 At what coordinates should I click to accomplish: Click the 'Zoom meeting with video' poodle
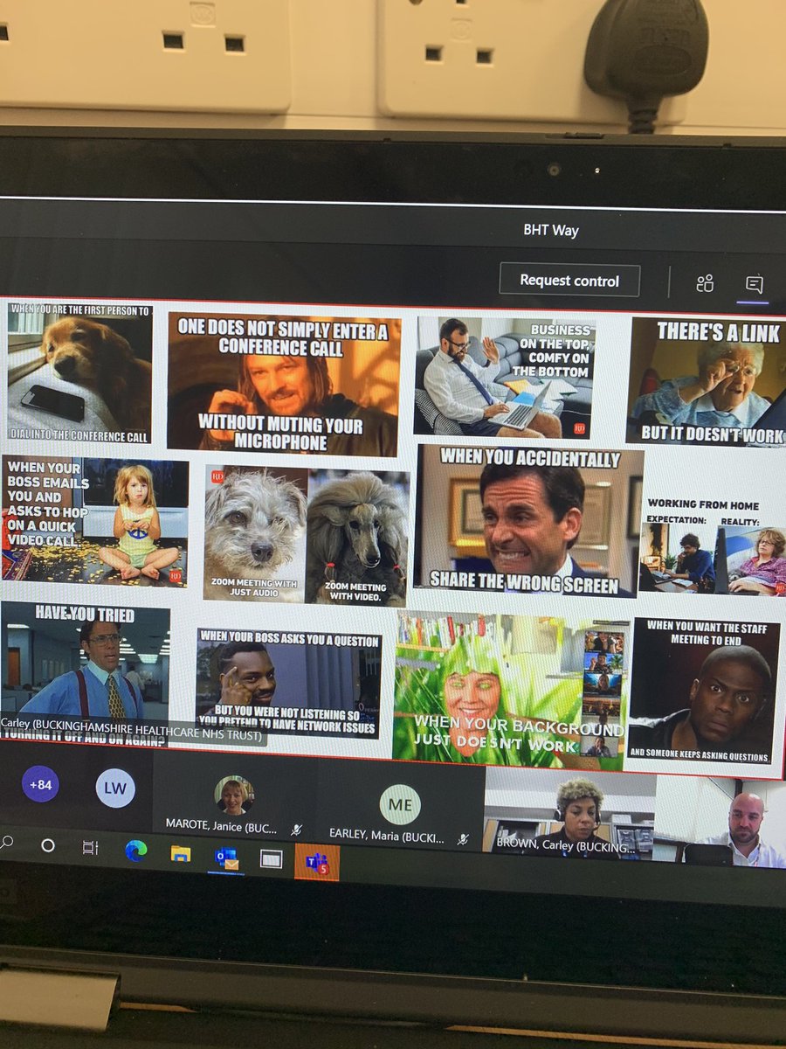pyautogui.click(x=357, y=537)
